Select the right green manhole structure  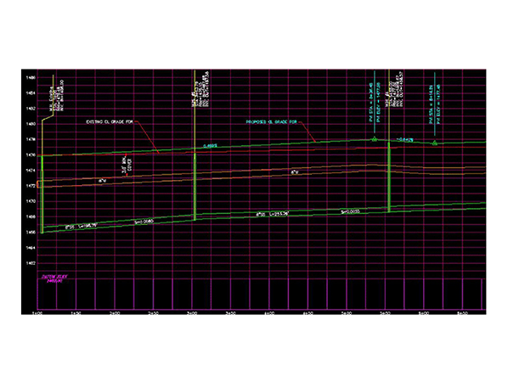[x=389, y=177]
